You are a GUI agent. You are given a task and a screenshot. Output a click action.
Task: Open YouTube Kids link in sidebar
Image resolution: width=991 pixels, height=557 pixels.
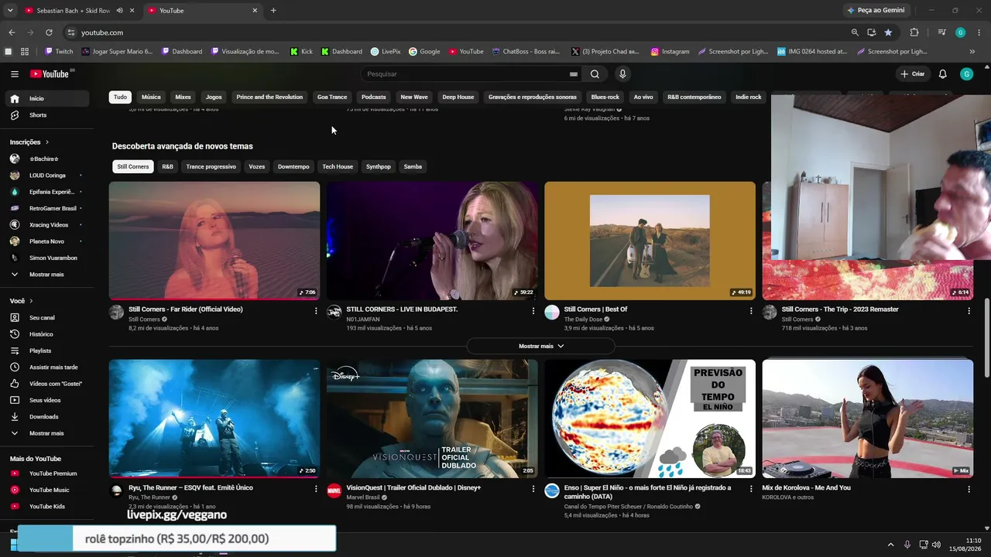(45, 507)
